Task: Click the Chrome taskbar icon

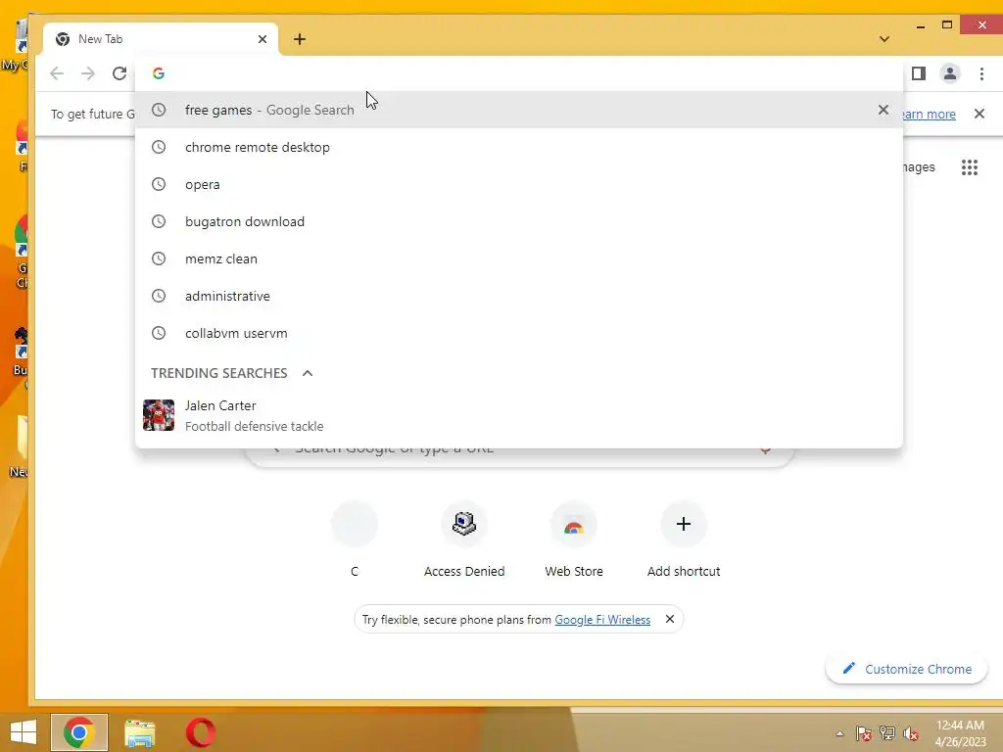Action: [x=79, y=732]
